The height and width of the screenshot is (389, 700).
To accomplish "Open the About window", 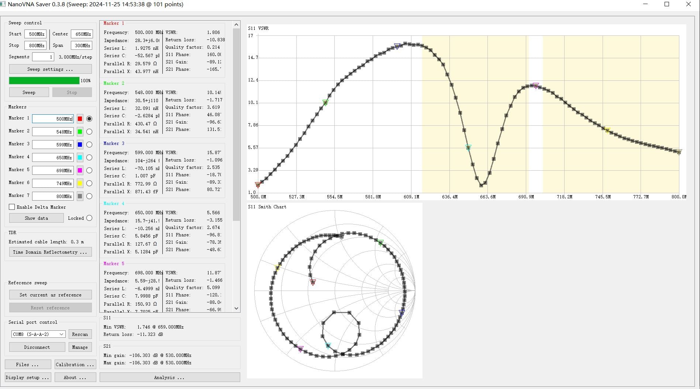I will tap(75, 377).
